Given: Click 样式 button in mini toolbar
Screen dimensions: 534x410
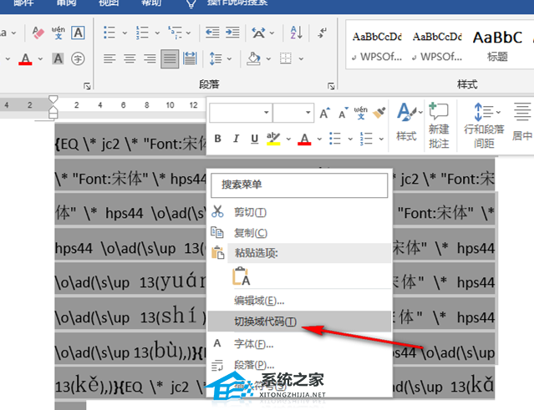Looking at the screenshot, I should click(407, 124).
